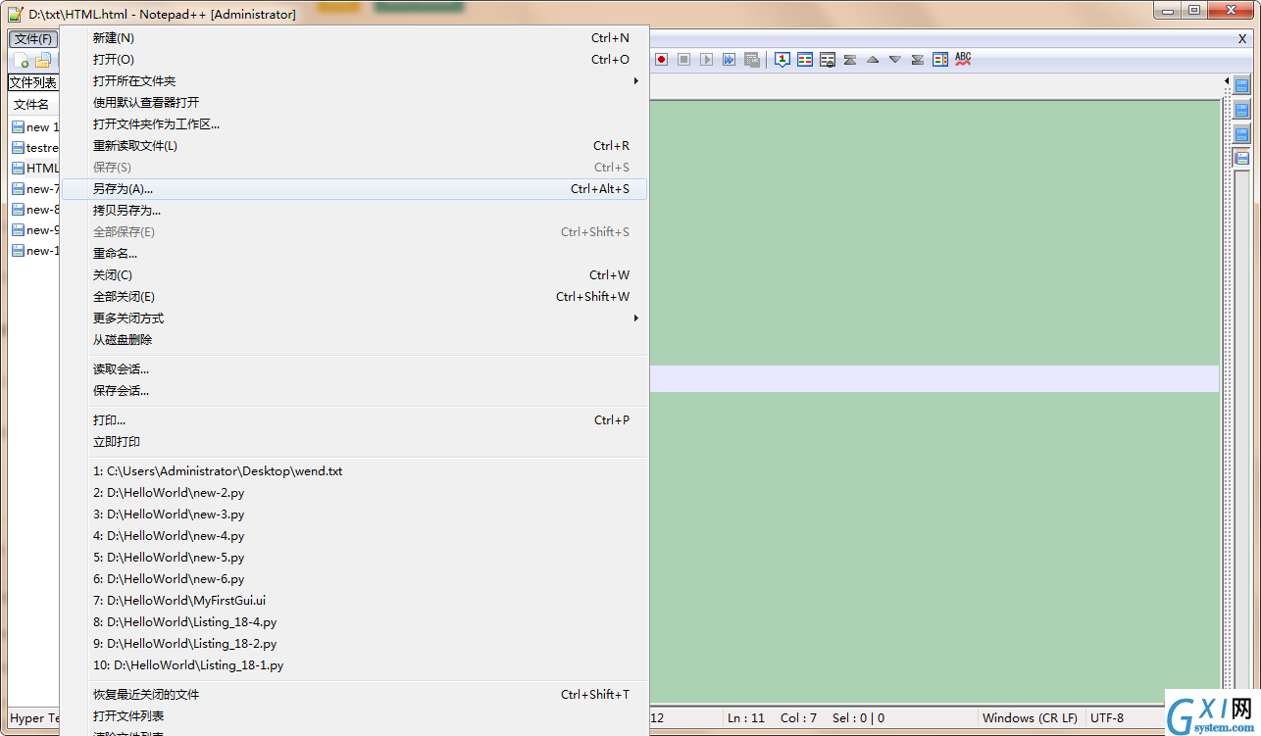Viewport: 1261px width, 736px height.
Task: Select the new-9 file in file list
Action: click(x=35, y=230)
